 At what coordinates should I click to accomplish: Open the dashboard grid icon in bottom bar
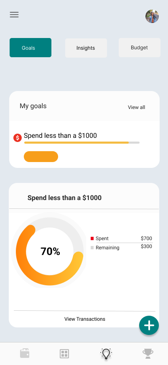tap(64, 354)
